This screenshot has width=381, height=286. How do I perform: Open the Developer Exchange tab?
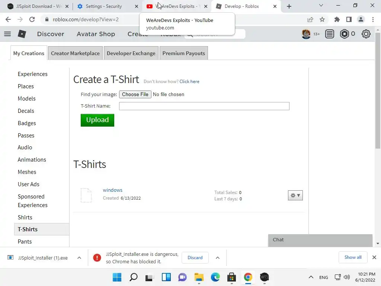point(131,53)
